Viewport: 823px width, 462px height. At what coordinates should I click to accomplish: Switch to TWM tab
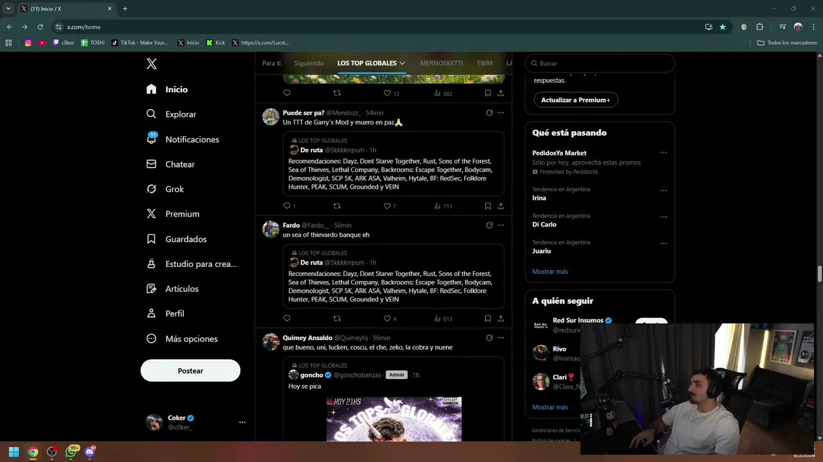[485, 63]
